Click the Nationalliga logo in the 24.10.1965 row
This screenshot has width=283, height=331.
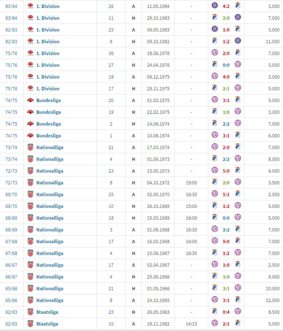tap(30, 301)
